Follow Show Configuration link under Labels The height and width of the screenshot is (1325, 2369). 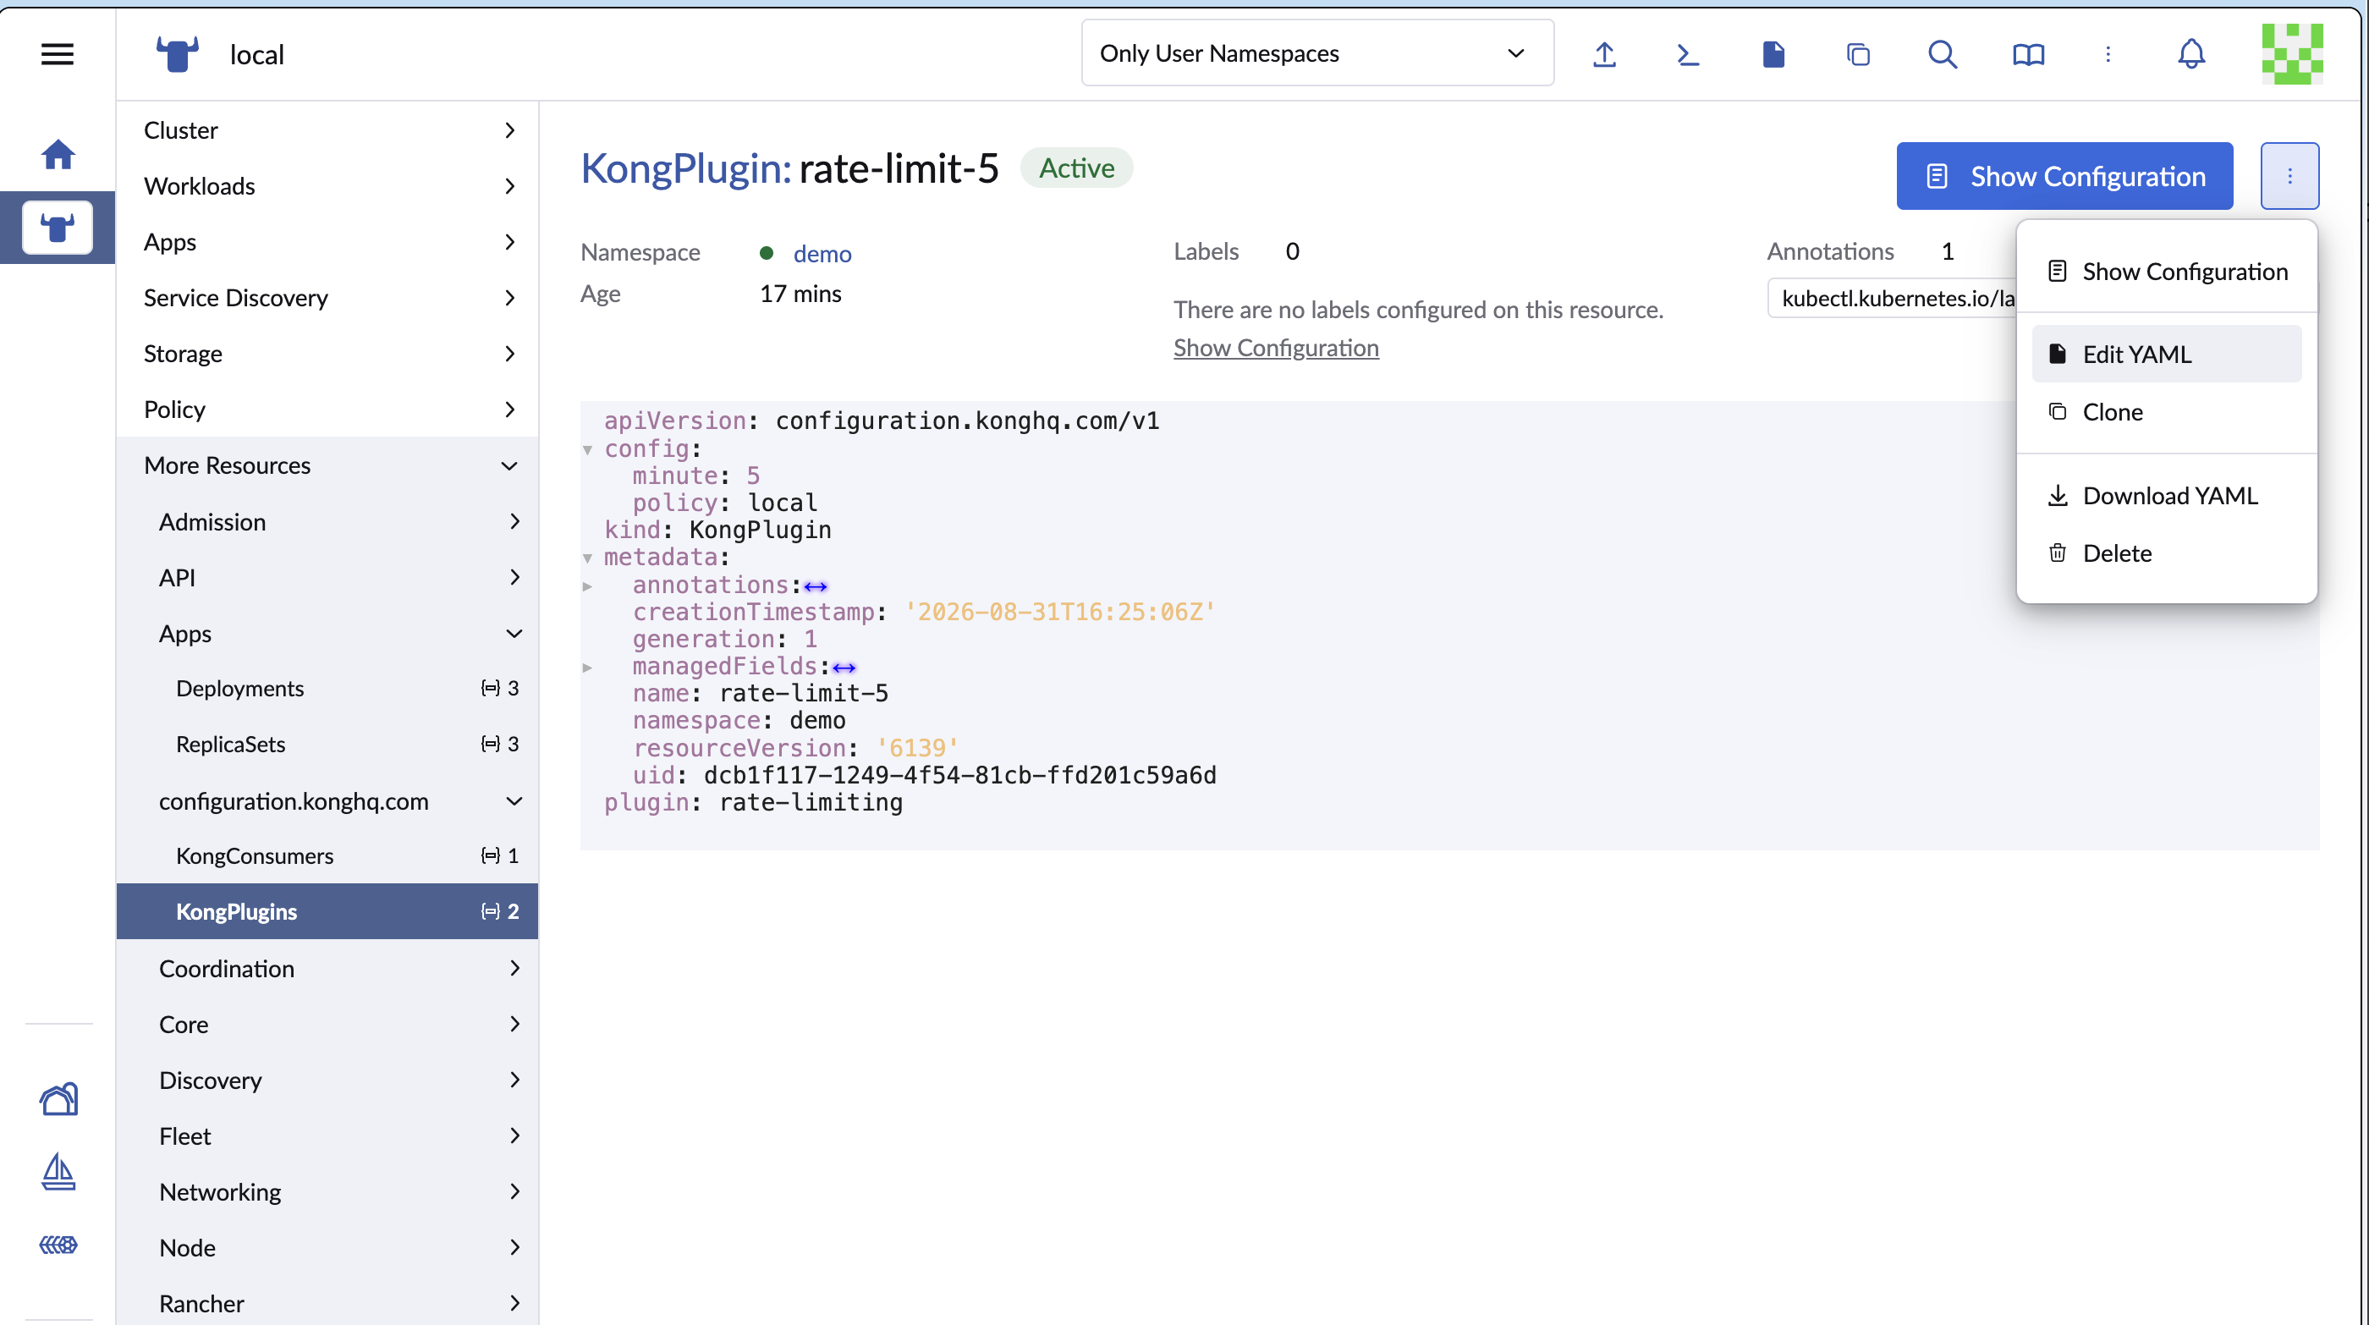tap(1276, 348)
